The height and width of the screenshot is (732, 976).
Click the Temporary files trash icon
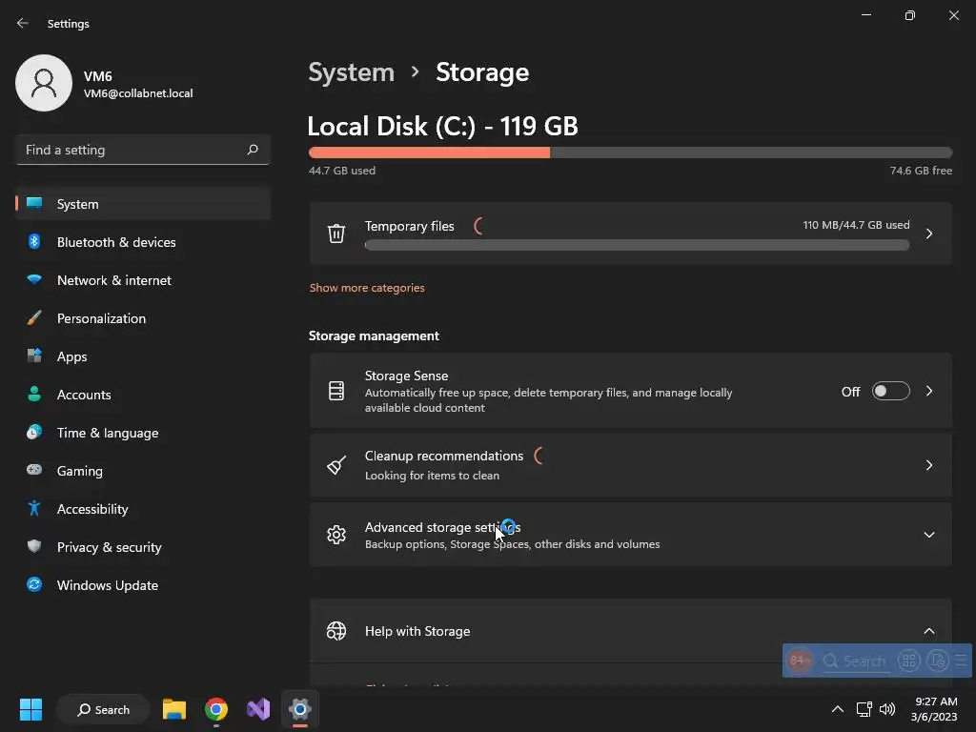point(336,234)
